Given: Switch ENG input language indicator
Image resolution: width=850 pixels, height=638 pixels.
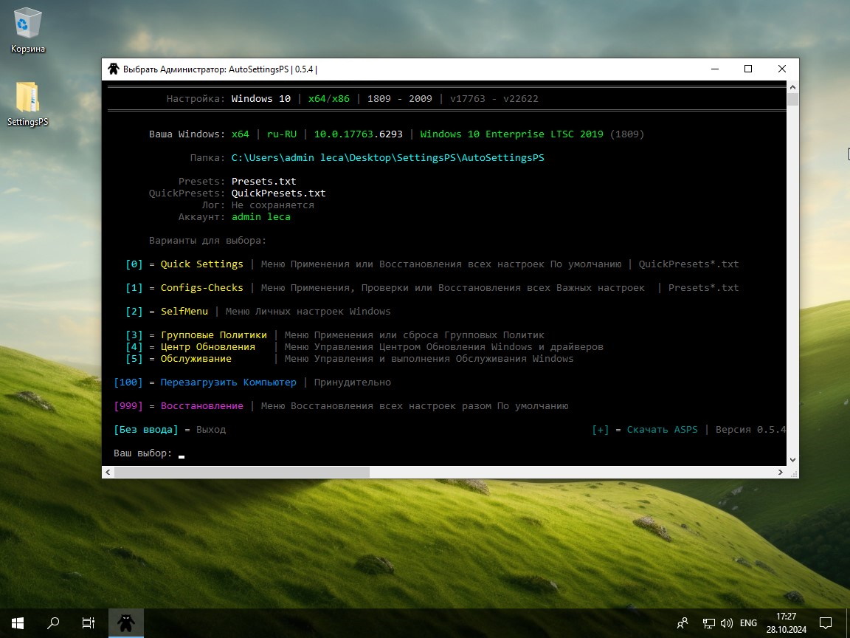Looking at the screenshot, I should 748,622.
